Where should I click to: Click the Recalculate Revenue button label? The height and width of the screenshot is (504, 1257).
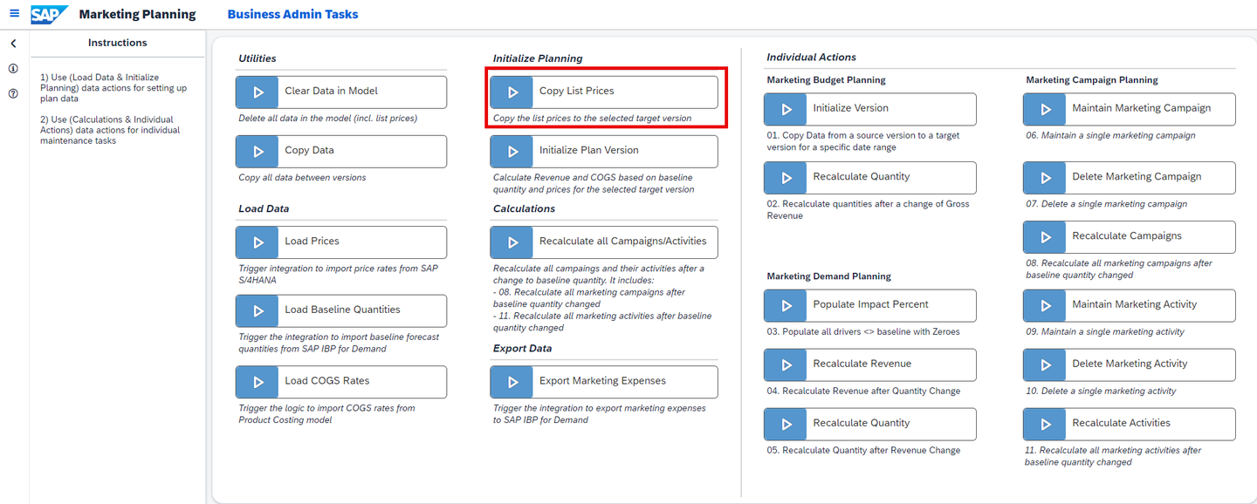[x=862, y=364]
